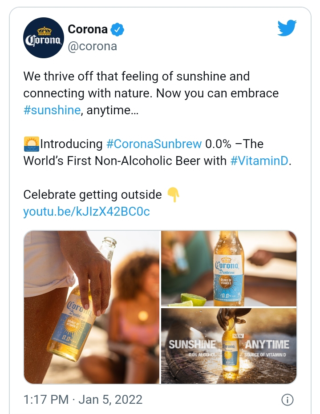The height and width of the screenshot is (414, 320).
Task: Click the 1:17 PM Jan 5, 2022 timestamp
Action: coord(83,399)
